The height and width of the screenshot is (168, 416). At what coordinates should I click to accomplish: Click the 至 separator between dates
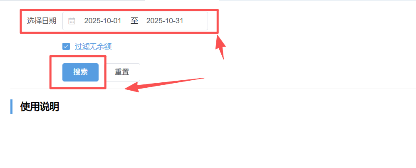[134, 21]
